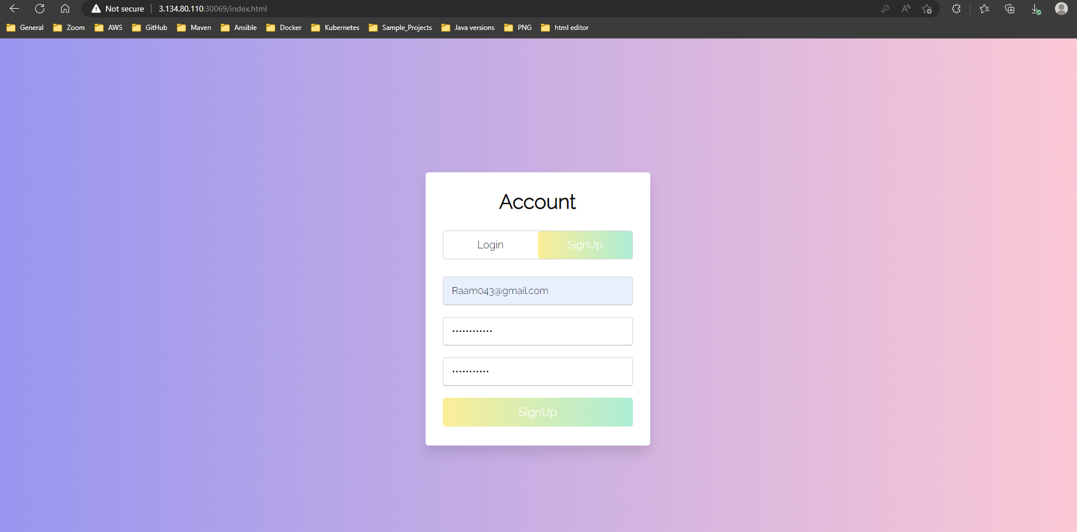1077x532 pixels.
Task: Click the SignUp submit button
Action: (x=537, y=412)
